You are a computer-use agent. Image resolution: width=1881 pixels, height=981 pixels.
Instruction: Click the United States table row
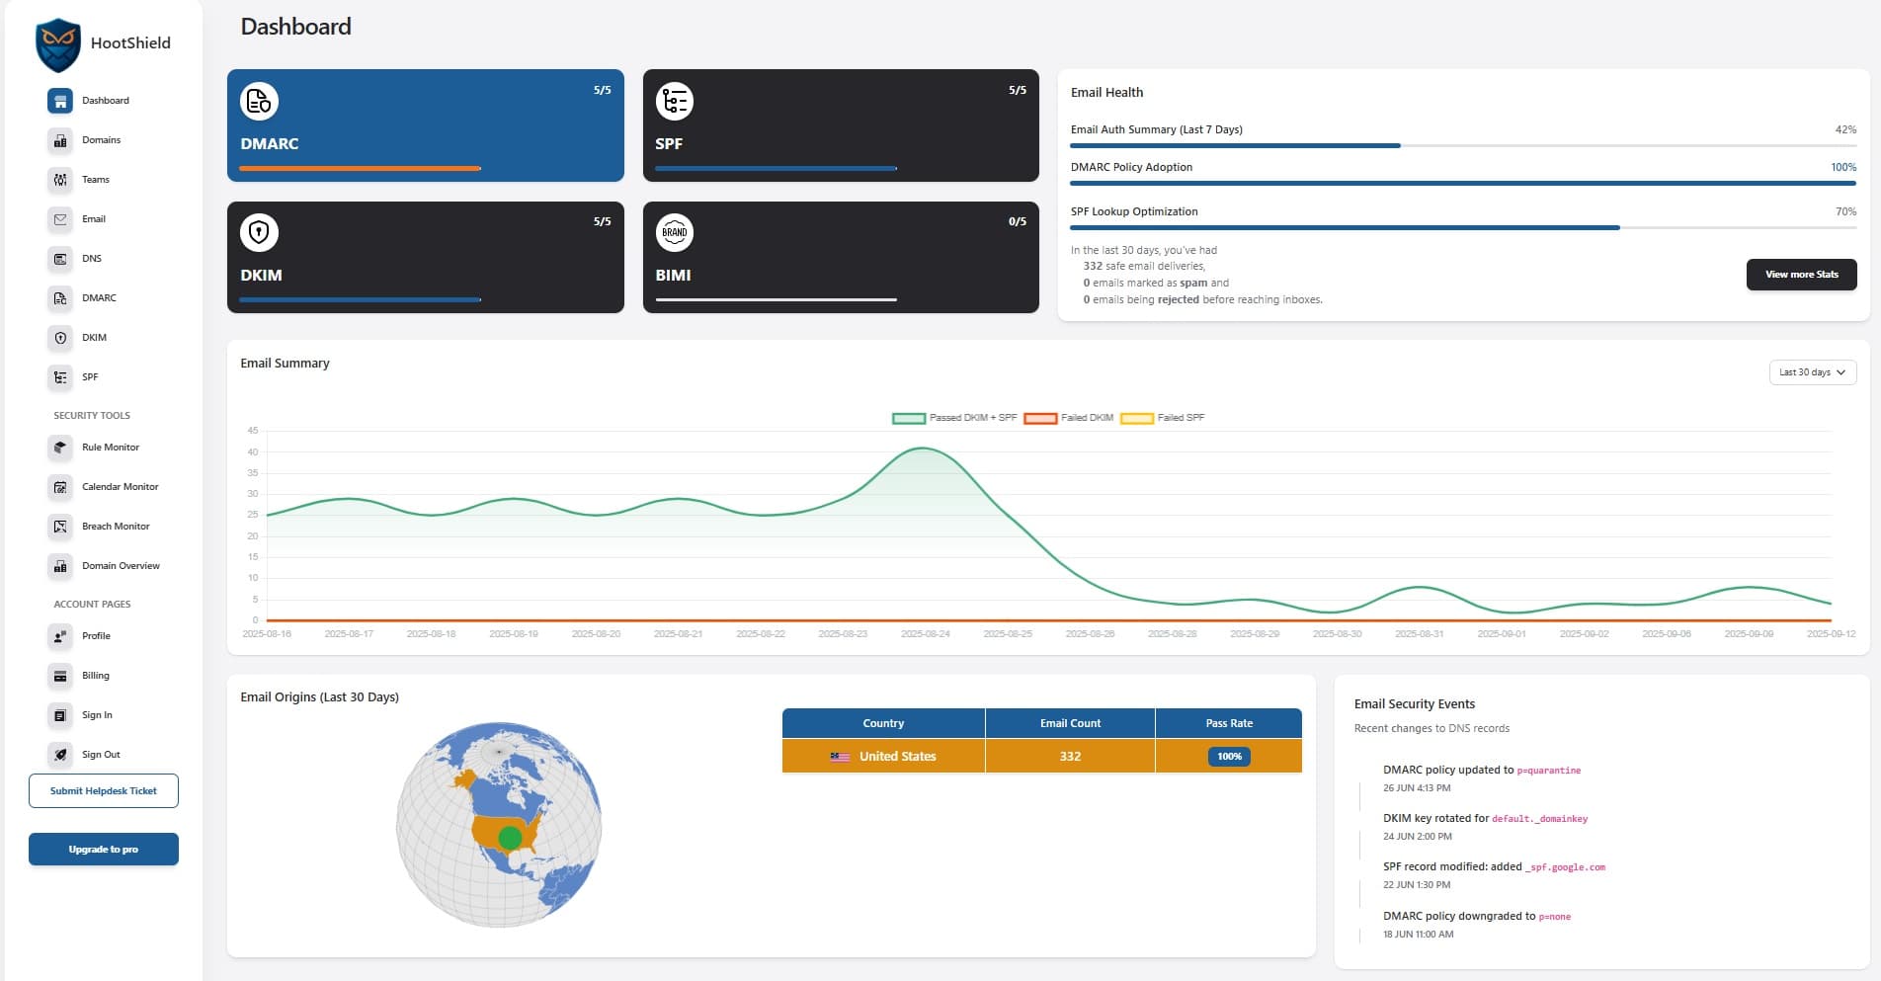(1041, 757)
